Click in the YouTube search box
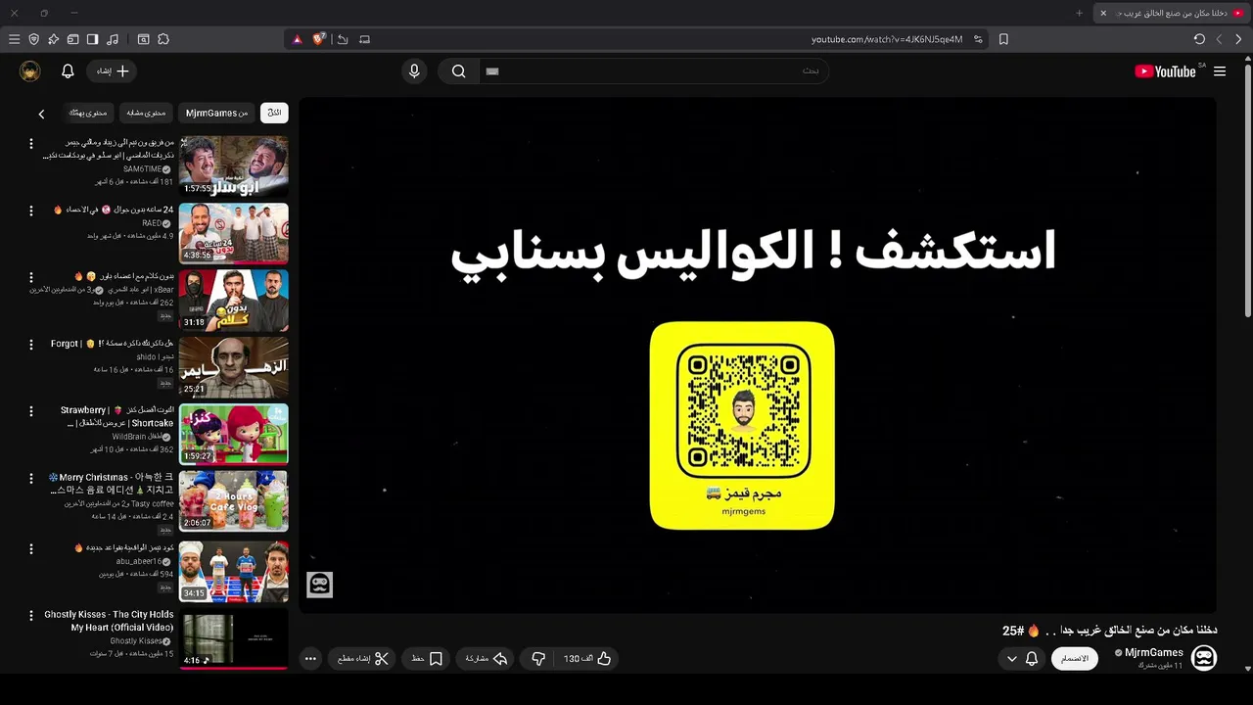 tap(654, 71)
